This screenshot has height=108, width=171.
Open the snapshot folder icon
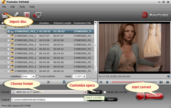tap(168, 82)
